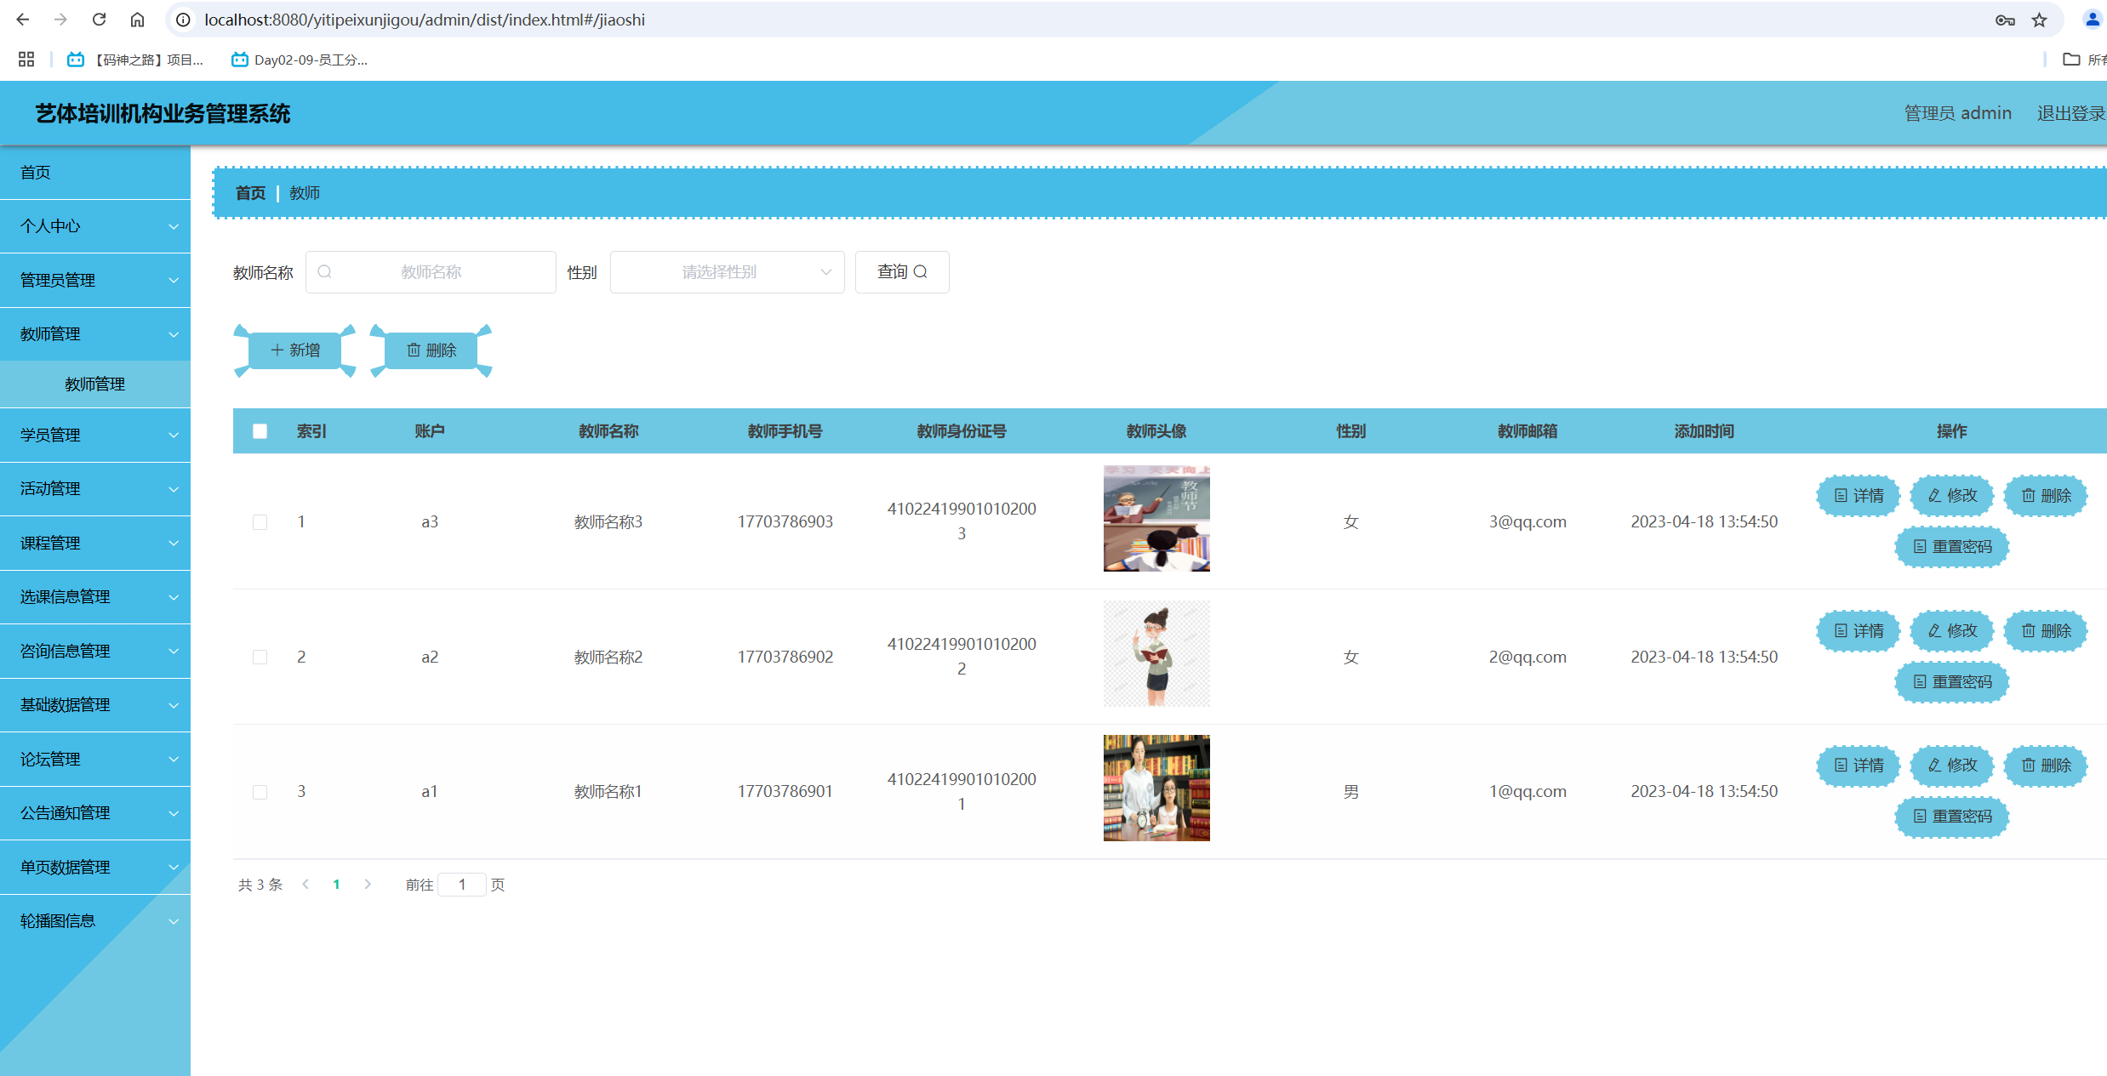Open bookmark 【码神之路】项目
Screen dimensions: 2107x1076
click(x=136, y=60)
